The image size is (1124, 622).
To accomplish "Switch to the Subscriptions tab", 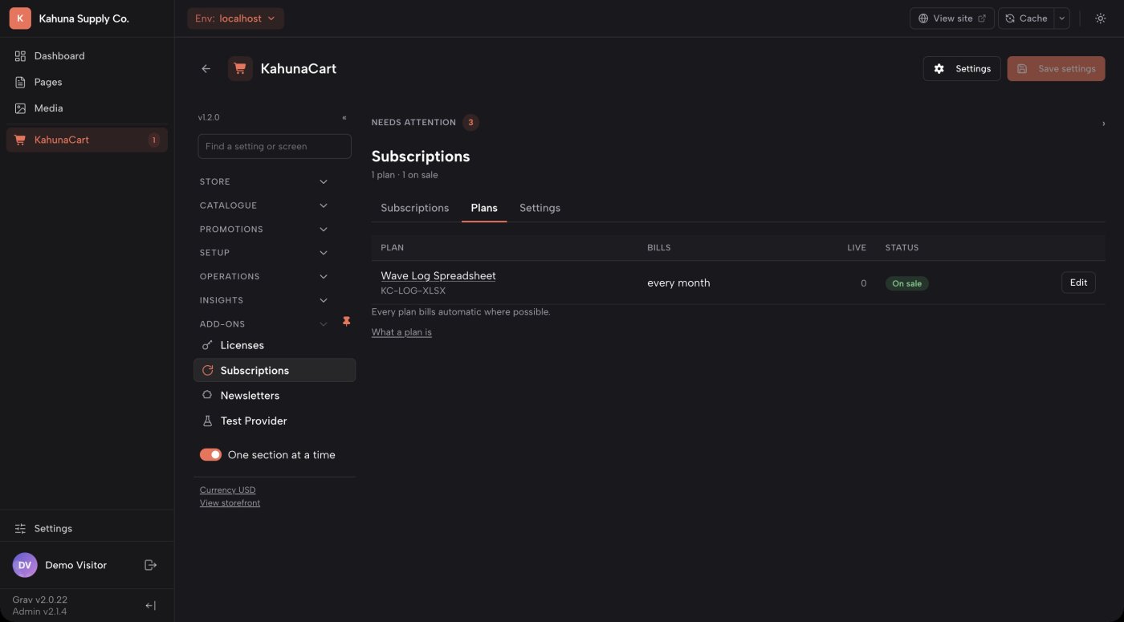I will [415, 208].
